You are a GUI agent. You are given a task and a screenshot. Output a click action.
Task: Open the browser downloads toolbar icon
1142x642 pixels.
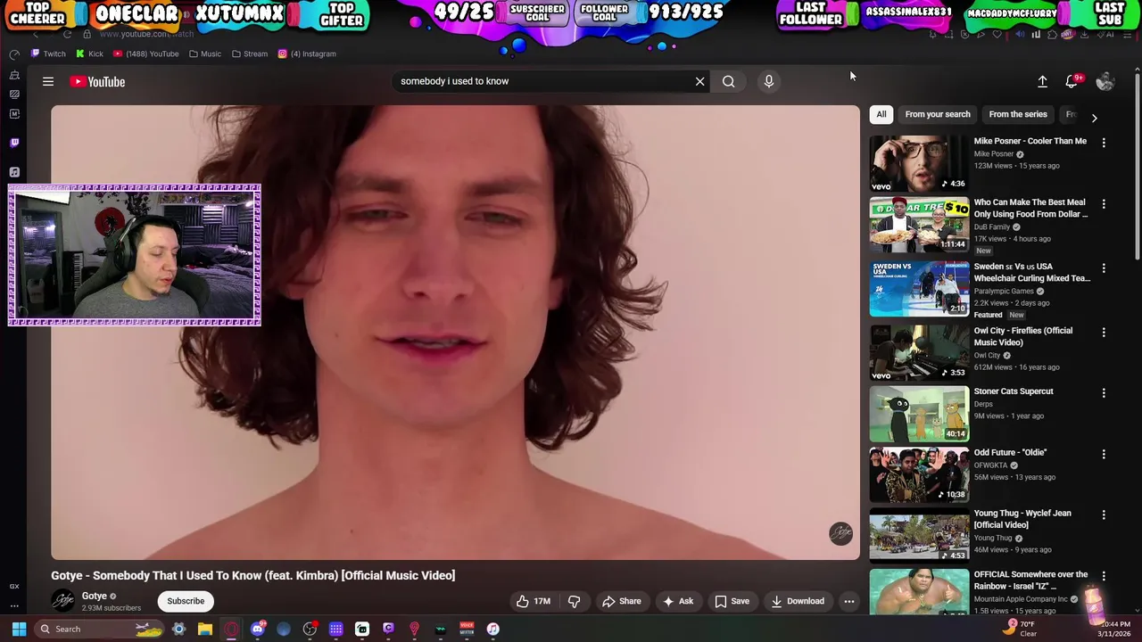(x=1083, y=35)
